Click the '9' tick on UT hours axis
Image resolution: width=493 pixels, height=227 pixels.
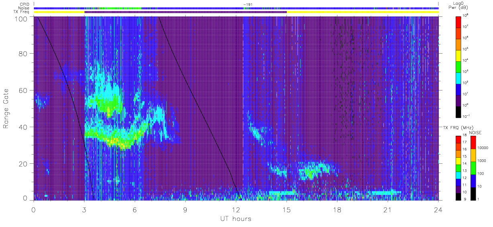185,210
